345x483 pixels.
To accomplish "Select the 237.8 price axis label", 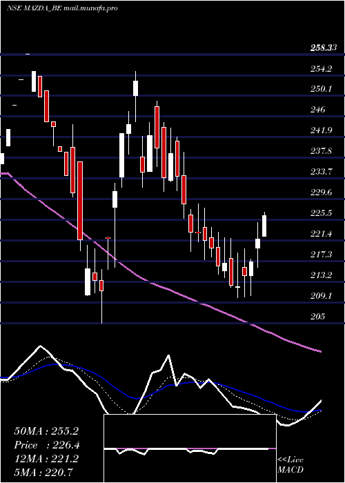I will pos(321,151).
